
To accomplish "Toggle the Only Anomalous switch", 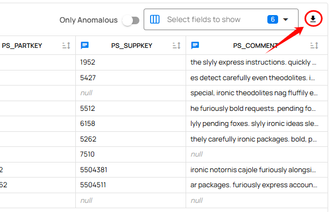I will pos(131,20).
